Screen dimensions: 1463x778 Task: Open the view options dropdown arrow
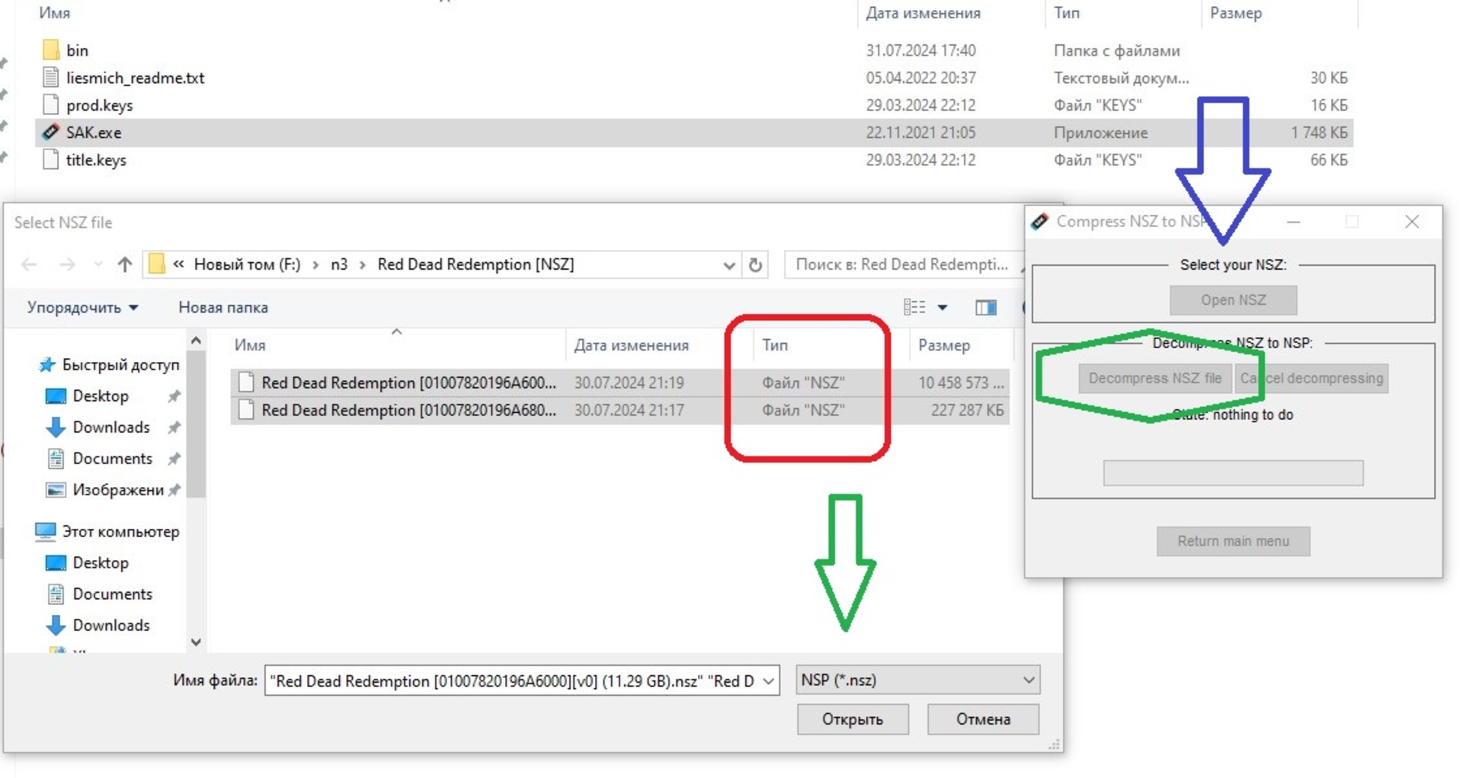(943, 308)
